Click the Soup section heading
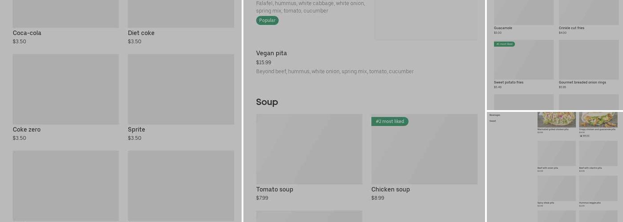The width and height of the screenshot is (623, 222). (x=267, y=102)
